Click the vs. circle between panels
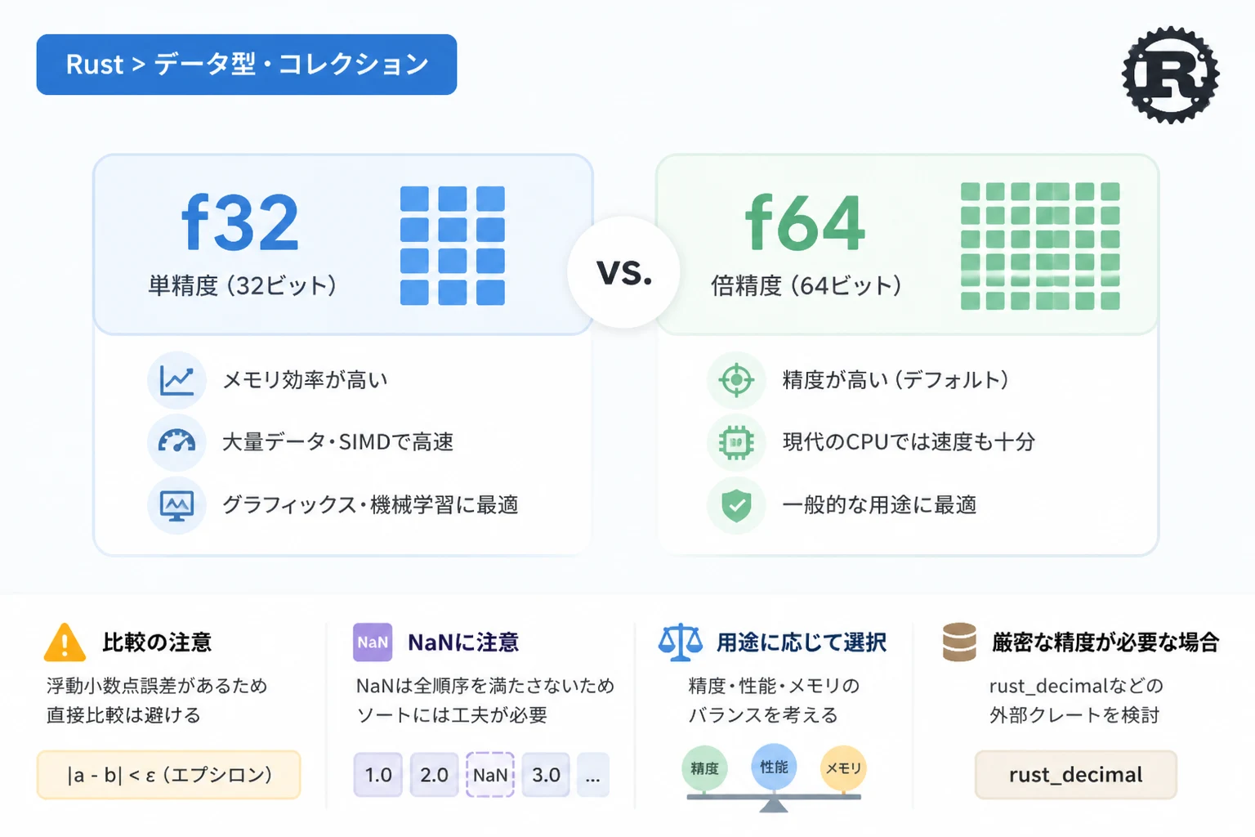 pyautogui.click(x=624, y=272)
